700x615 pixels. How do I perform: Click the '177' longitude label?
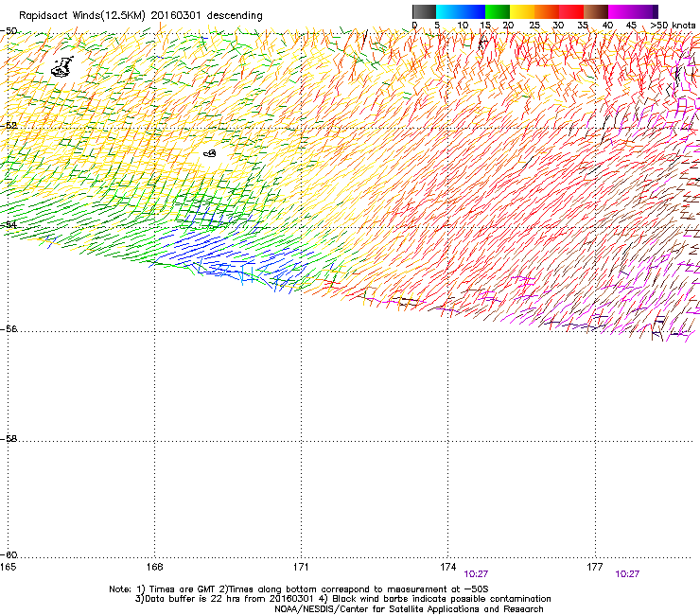click(595, 567)
